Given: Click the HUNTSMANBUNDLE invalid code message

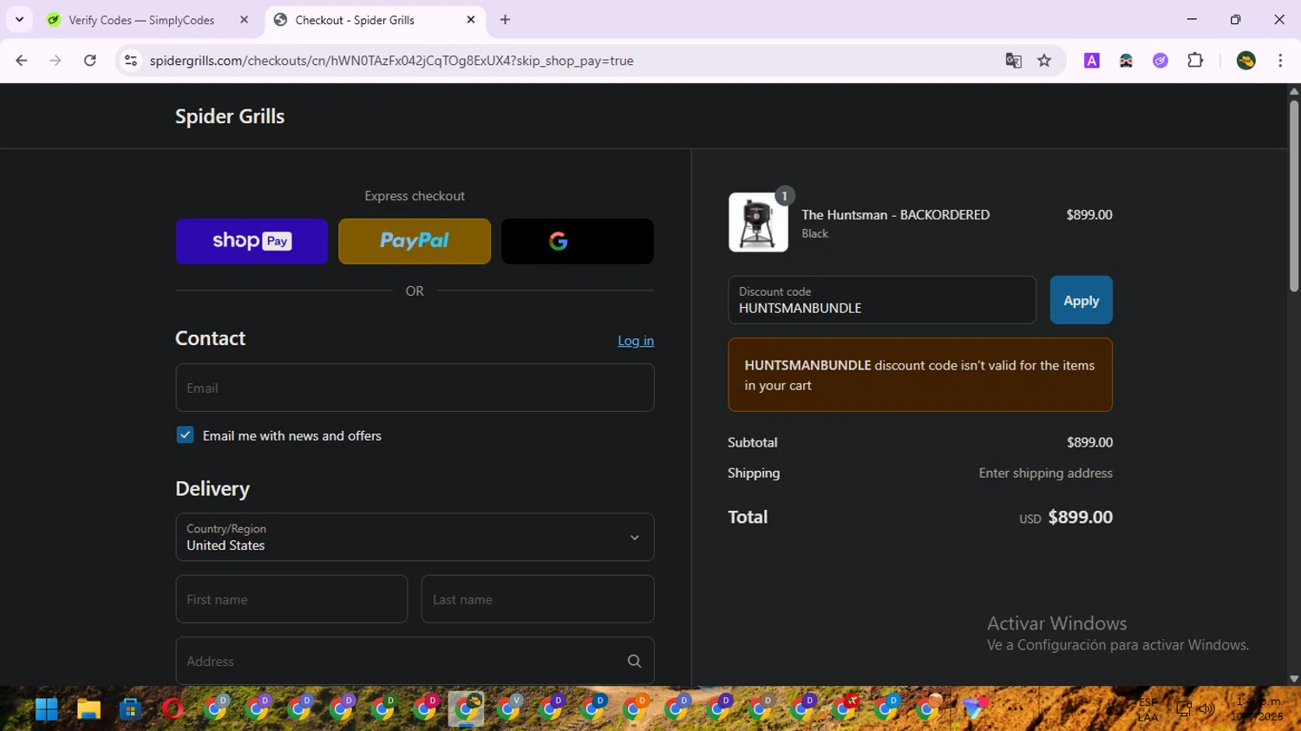Looking at the screenshot, I should (919, 375).
